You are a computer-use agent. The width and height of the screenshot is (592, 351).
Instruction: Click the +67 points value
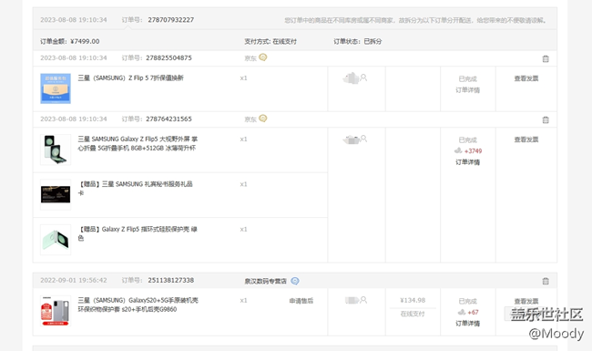coord(473,312)
